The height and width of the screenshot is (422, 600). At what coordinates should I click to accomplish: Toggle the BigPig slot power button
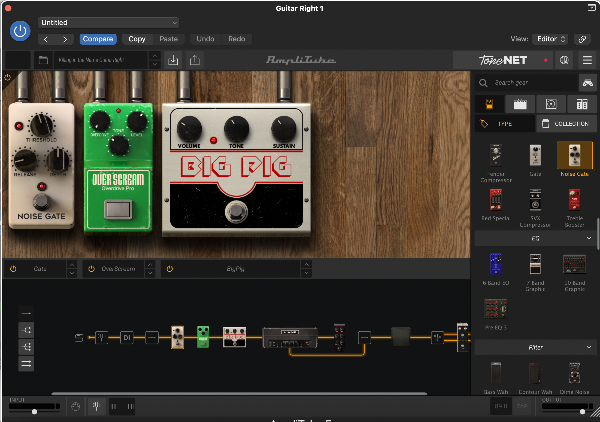tap(170, 269)
